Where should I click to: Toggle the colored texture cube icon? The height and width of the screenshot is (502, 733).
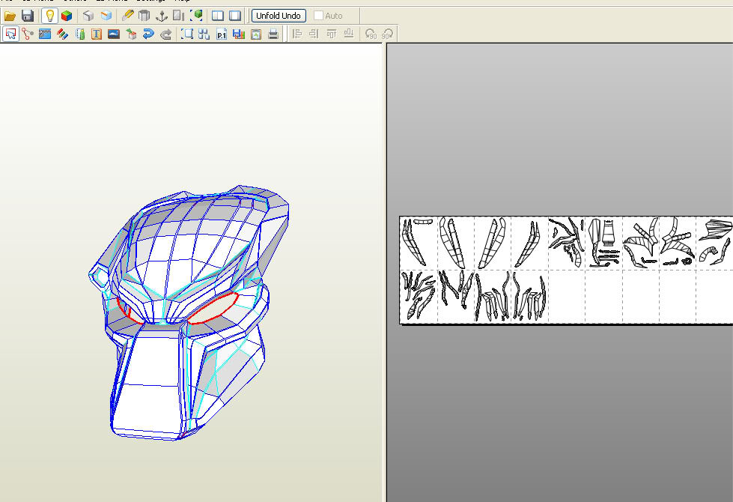click(x=67, y=16)
